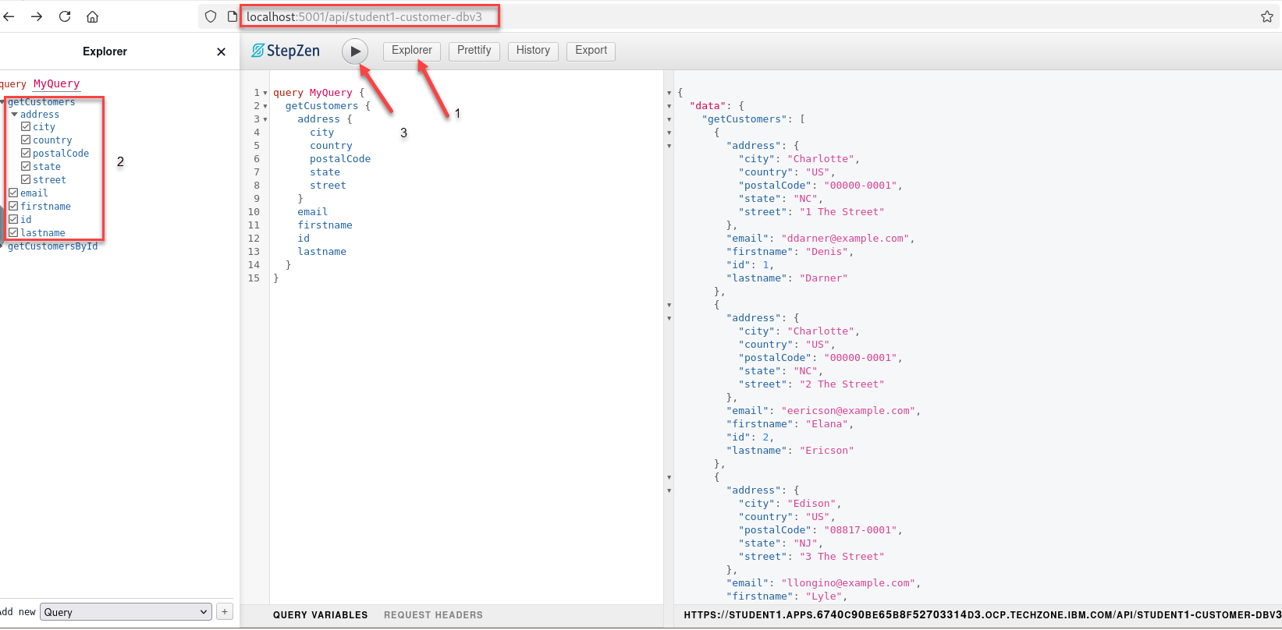Fold line 3 address block in editor

pos(265,119)
